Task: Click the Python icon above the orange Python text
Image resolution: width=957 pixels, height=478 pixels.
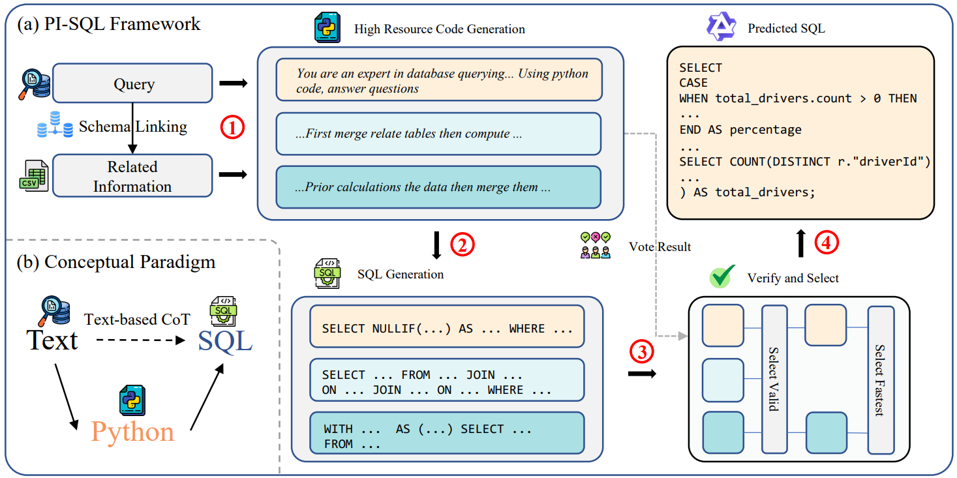Action: (x=133, y=400)
